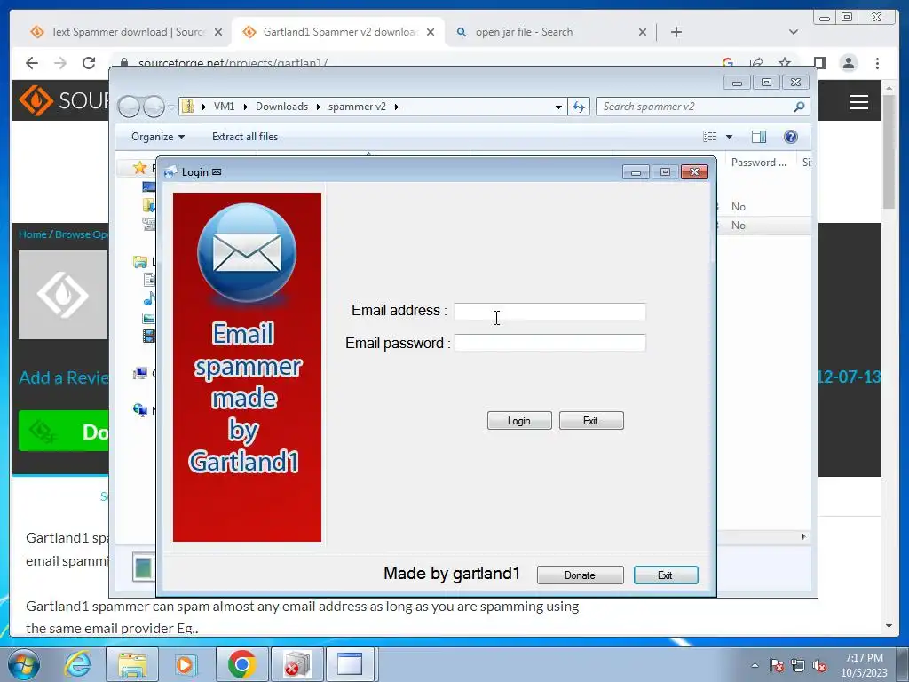Screen dimensions: 909x682
Task: Click the Chrome taskbar icon
Action: (x=241, y=664)
